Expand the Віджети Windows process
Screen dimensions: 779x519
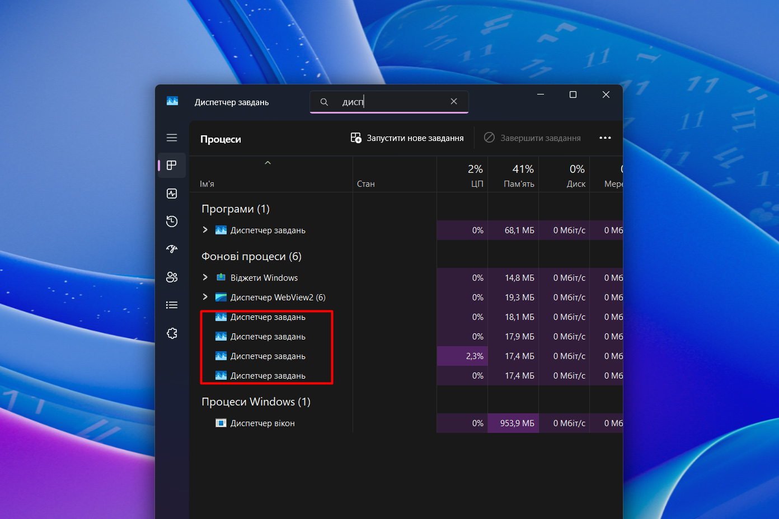click(205, 277)
